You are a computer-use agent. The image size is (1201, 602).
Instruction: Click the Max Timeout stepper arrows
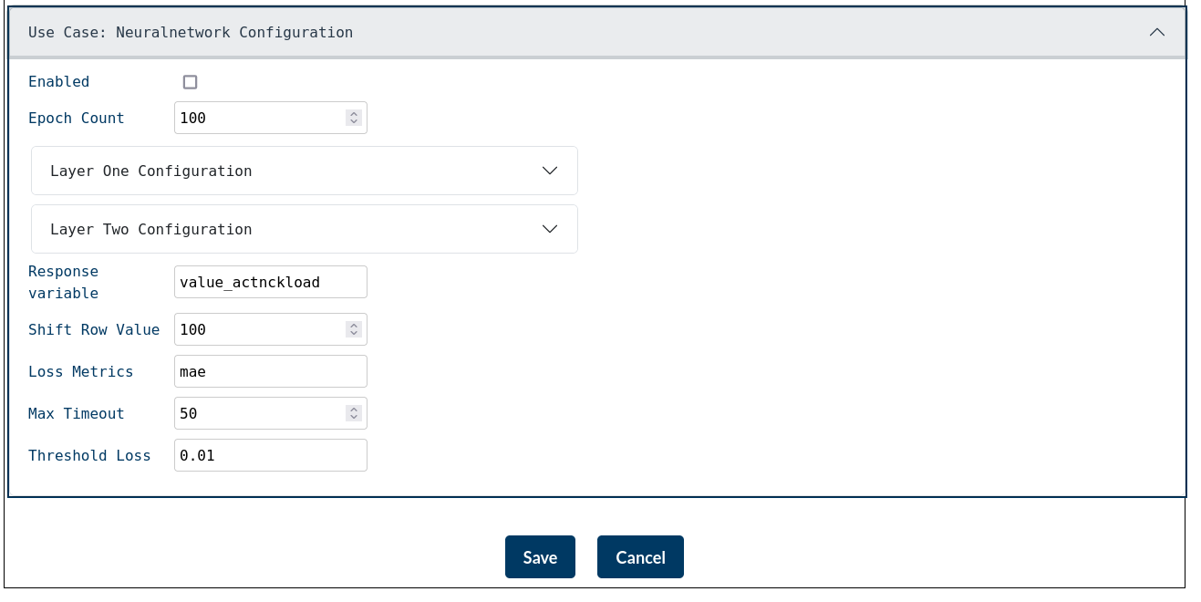click(354, 413)
